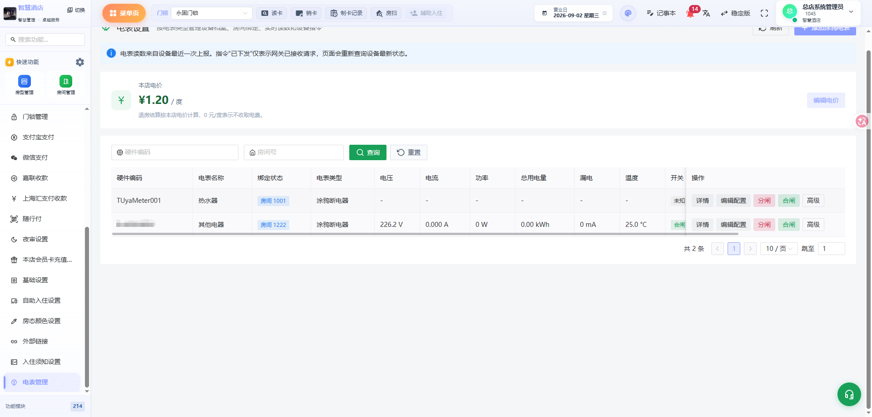Click 分闸 for room 1222 meter

[x=764, y=225]
